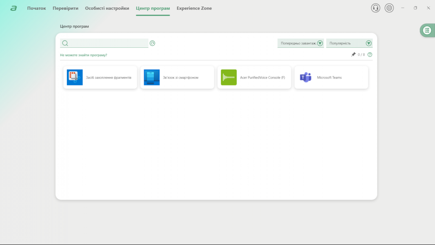Open the "Особисті настройки" tab

click(x=107, y=8)
